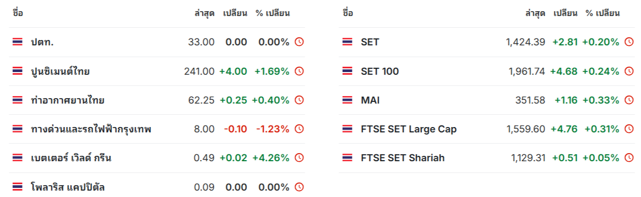Click the ชื่อ header in stocks table

(18, 13)
